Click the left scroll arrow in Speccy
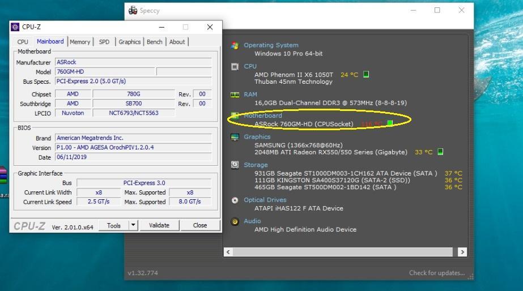The image size is (523, 291). tap(228, 252)
